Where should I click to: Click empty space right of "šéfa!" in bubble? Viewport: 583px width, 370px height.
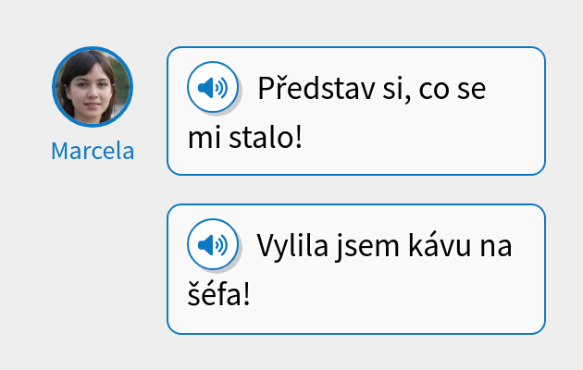tap(394, 294)
